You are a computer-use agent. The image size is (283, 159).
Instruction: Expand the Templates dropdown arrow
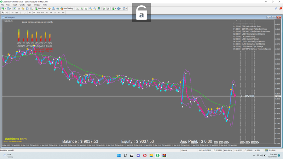click(x=126, y=8)
